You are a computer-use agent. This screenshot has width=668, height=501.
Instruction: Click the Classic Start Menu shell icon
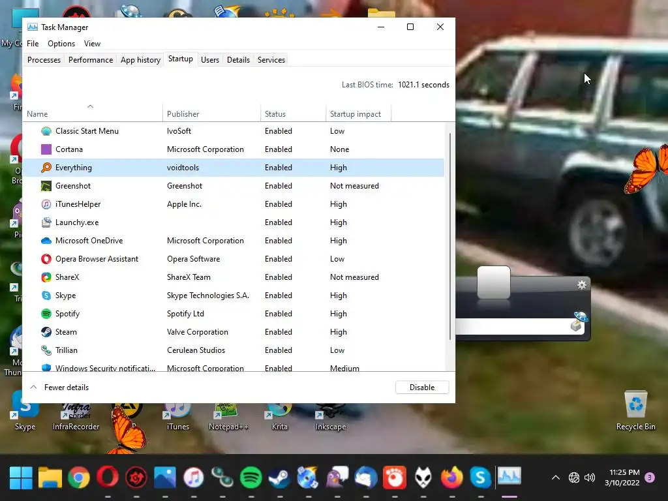46,131
